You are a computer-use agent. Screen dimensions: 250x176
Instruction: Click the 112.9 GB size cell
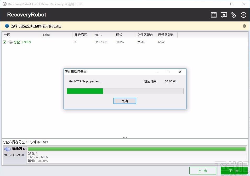pos(101,42)
